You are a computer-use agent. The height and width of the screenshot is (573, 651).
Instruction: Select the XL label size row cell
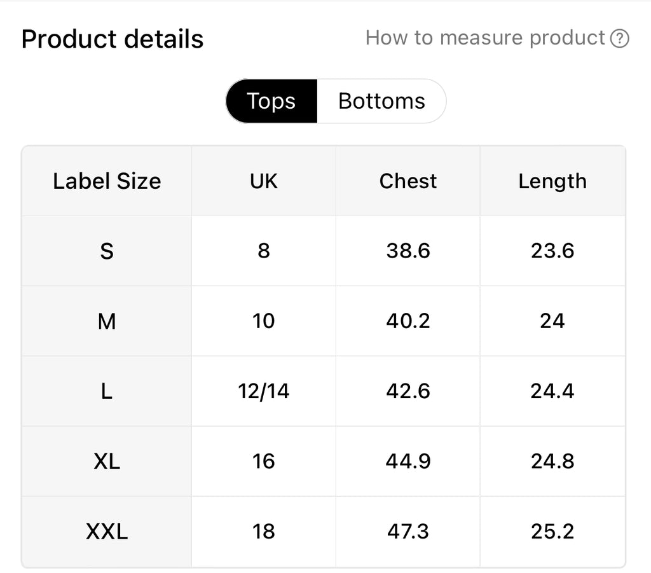tap(107, 461)
